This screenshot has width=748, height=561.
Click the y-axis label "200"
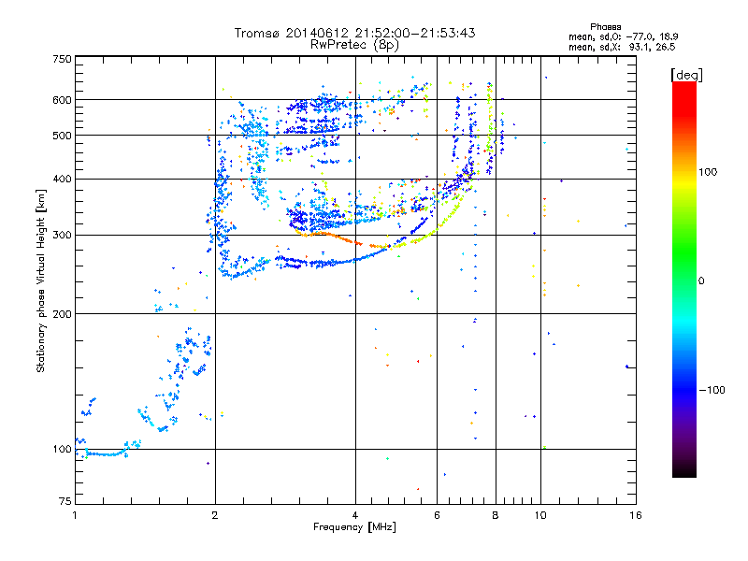click(x=62, y=314)
